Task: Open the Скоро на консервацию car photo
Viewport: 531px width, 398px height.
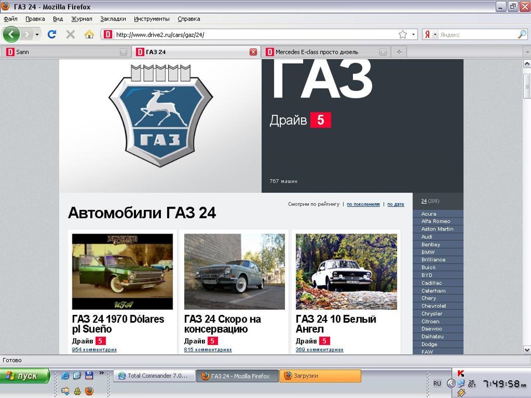Action: tap(235, 271)
